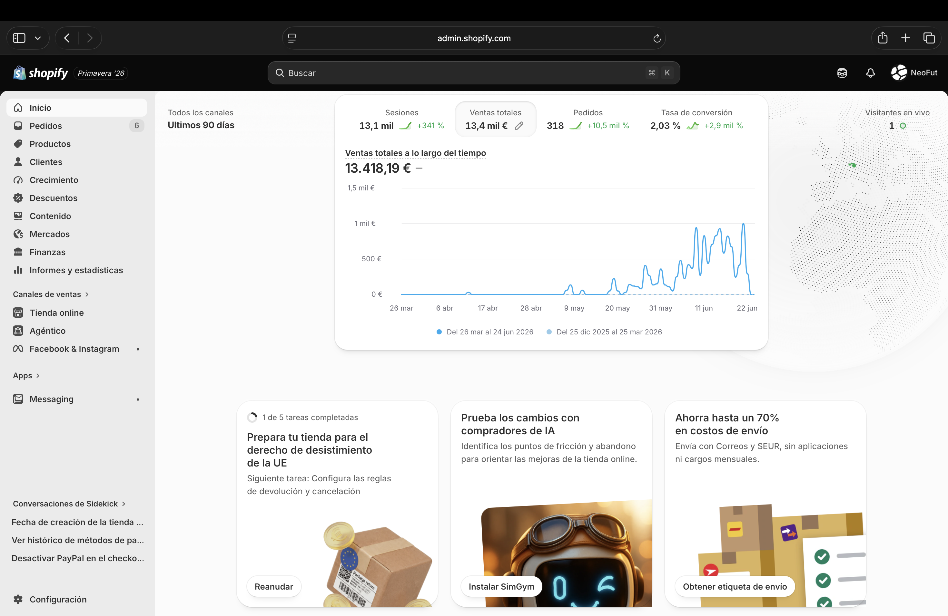
Task: Open Finanzas bank icon in sidebar
Action: (x=18, y=252)
